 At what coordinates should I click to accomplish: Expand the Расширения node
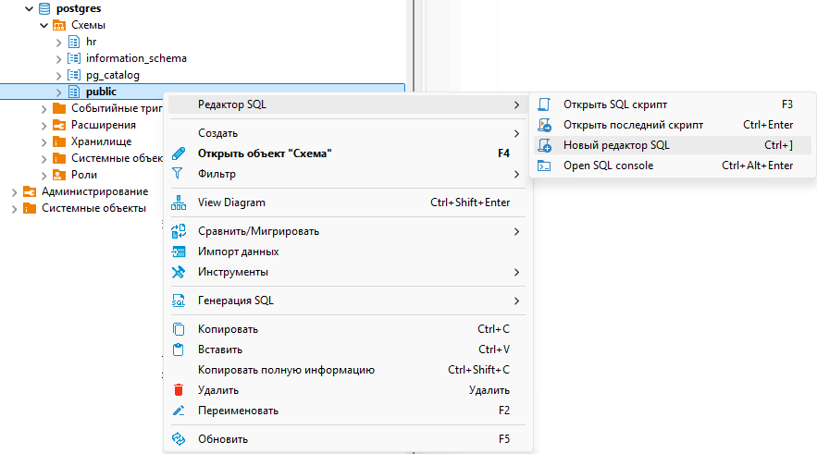coord(43,126)
